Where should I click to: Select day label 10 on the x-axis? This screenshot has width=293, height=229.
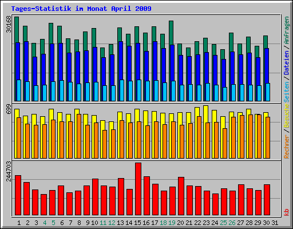tap(94, 223)
